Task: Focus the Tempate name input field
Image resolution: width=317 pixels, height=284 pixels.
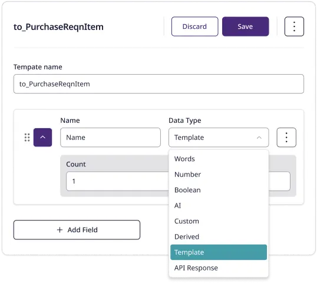Action: click(158, 84)
